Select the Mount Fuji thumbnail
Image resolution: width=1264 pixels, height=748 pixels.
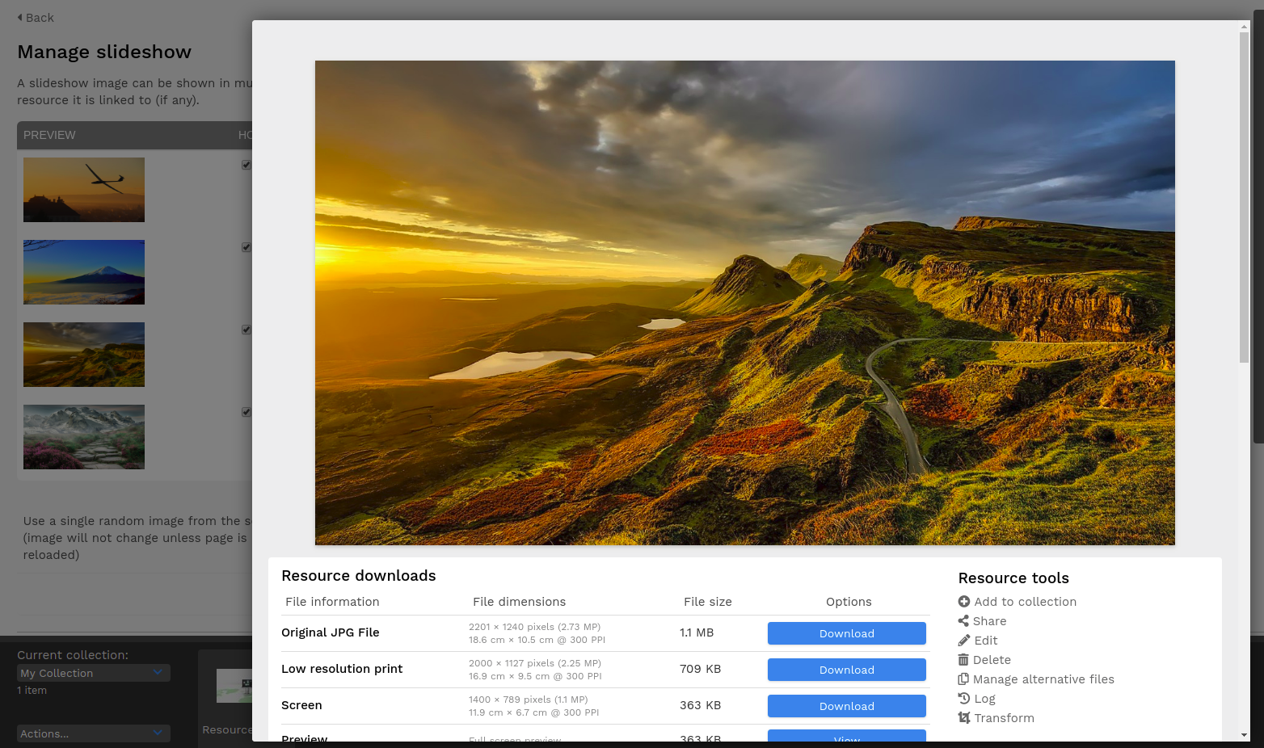(x=84, y=272)
